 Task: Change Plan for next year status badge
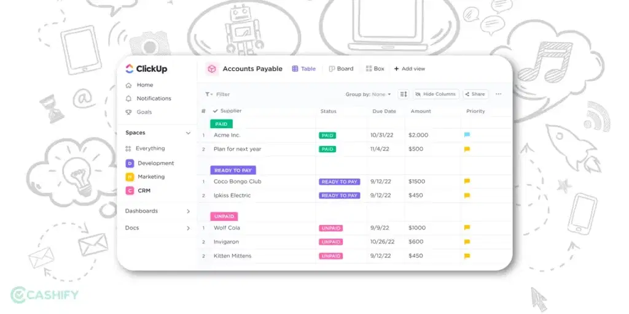(x=327, y=150)
